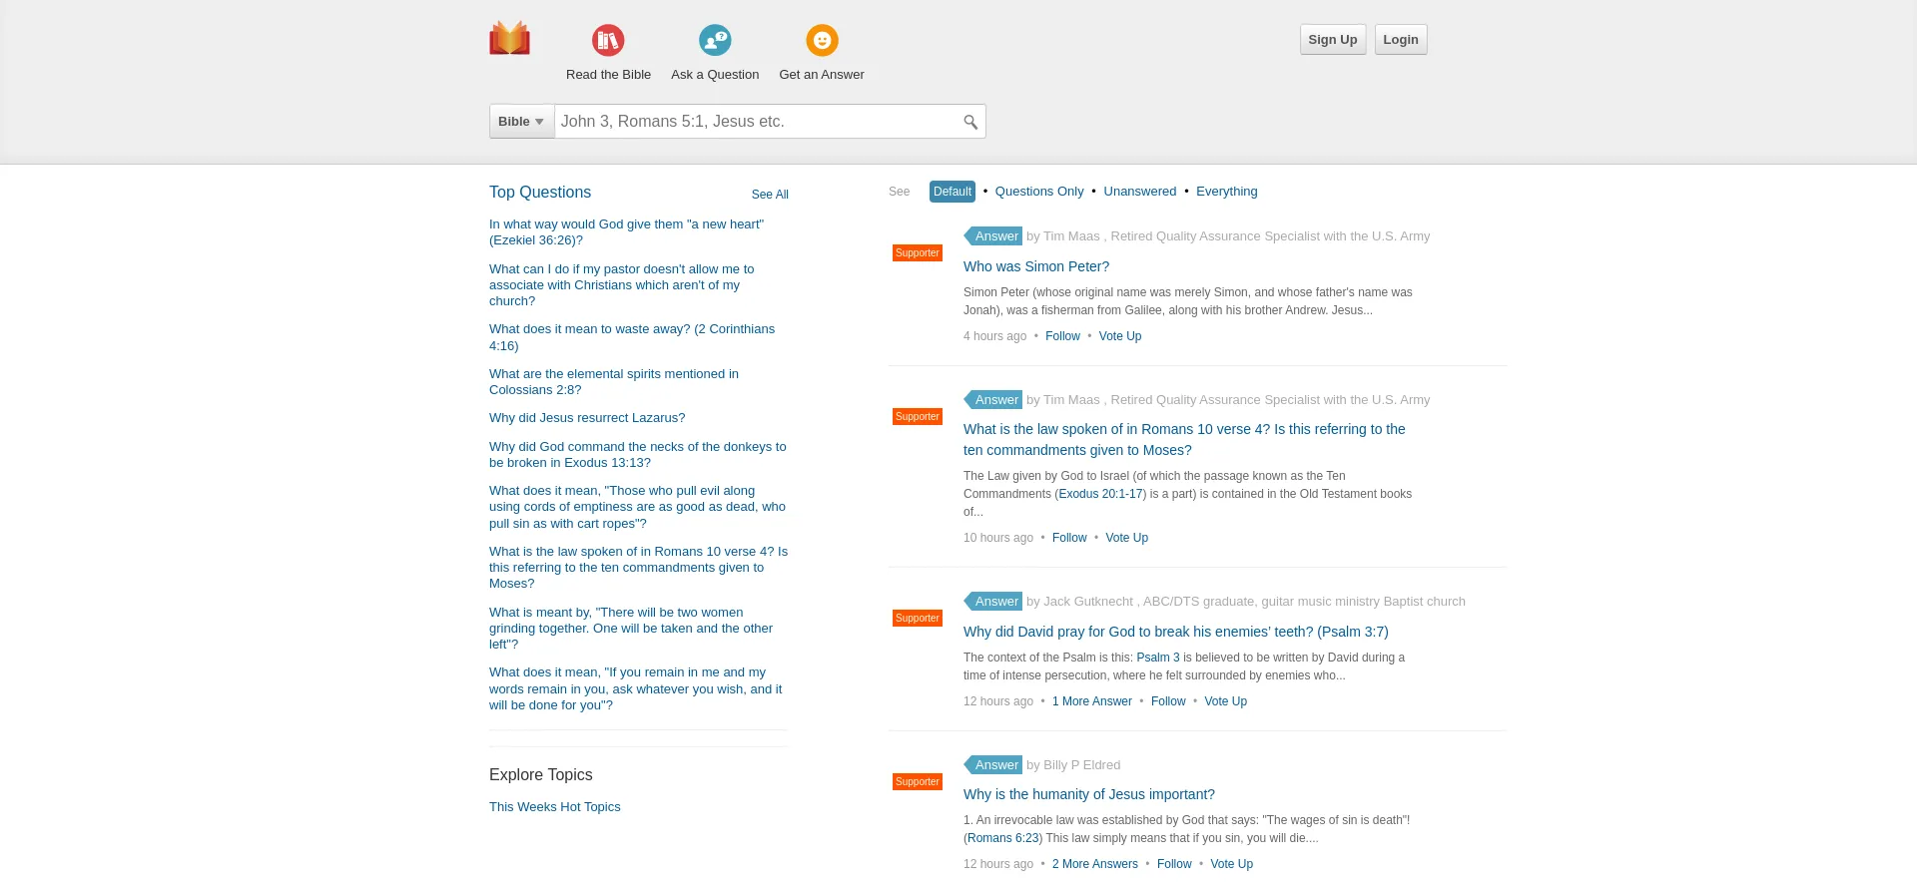Image resolution: width=1917 pixels, height=886 pixels.
Task: Click Answer tag on Billy P Eldred post
Action: [x=993, y=765]
